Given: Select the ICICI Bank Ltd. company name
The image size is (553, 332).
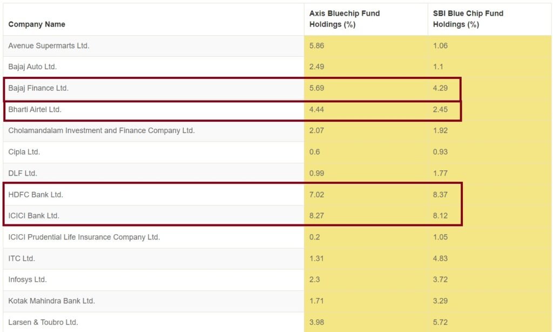Looking at the screenshot, I should (34, 216).
